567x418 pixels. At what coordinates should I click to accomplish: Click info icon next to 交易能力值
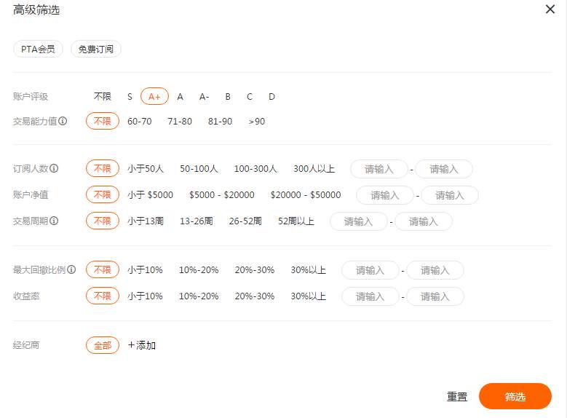[63, 121]
